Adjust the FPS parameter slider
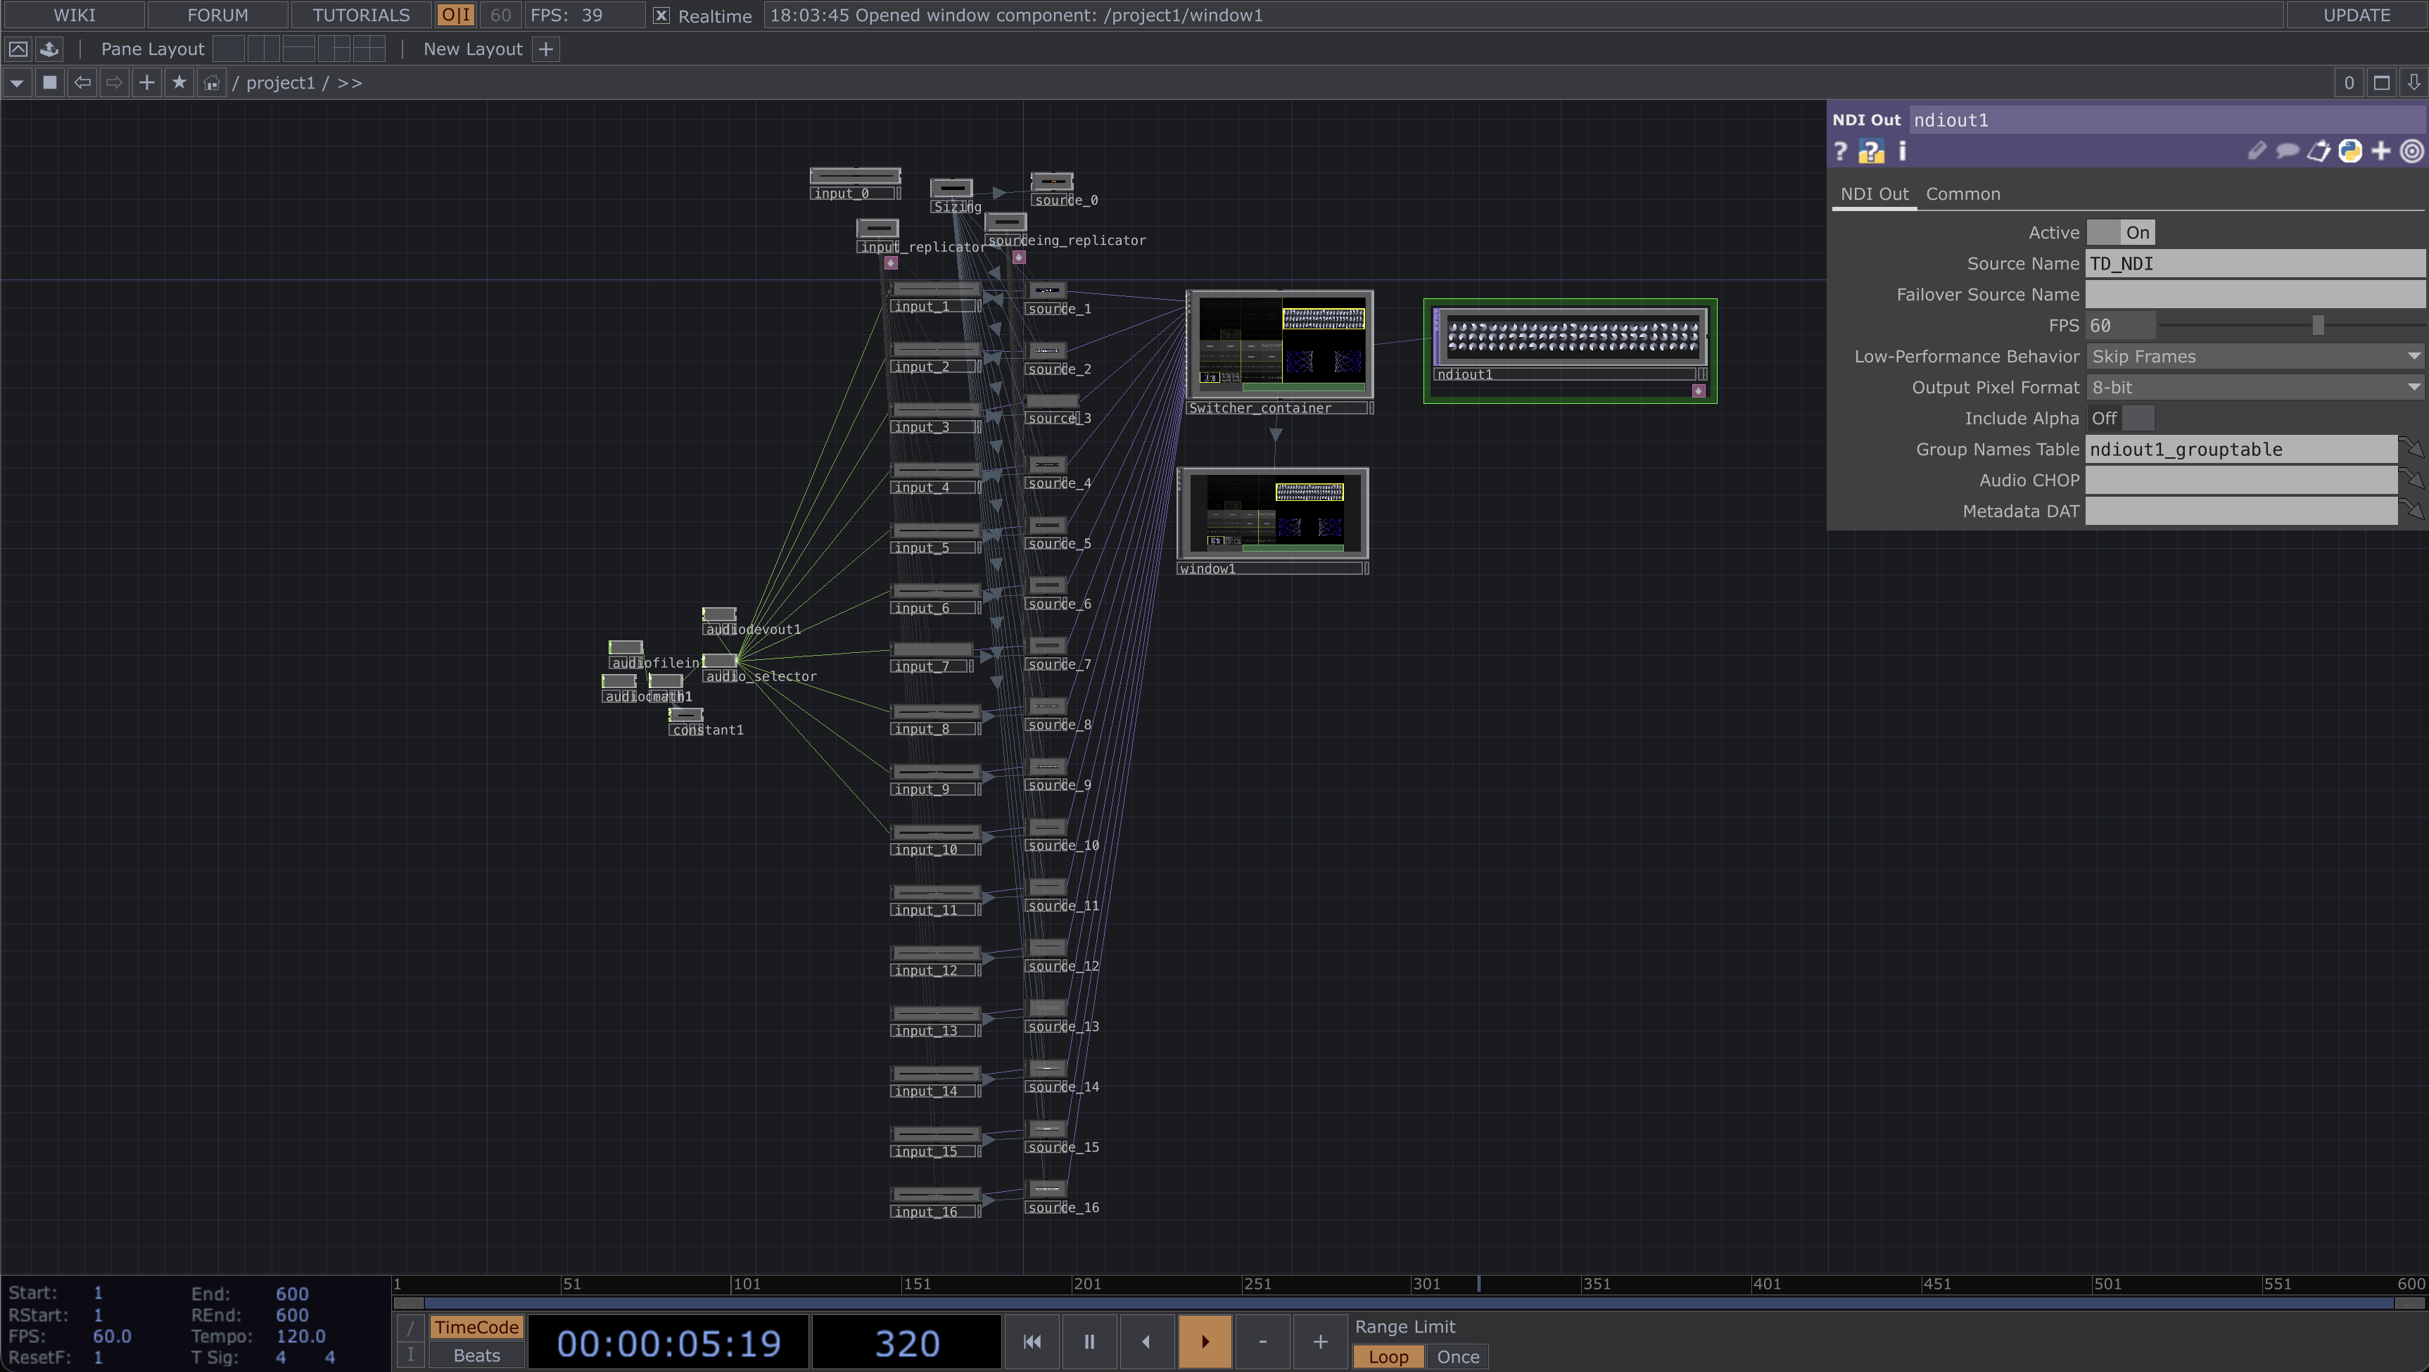2429x1372 pixels. pos(2317,325)
